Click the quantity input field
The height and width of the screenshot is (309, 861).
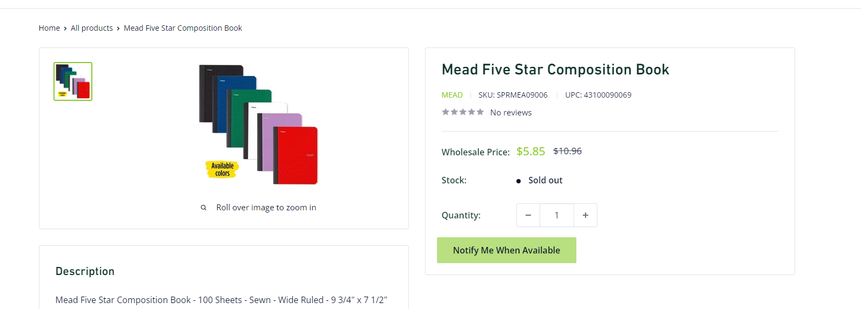point(557,215)
